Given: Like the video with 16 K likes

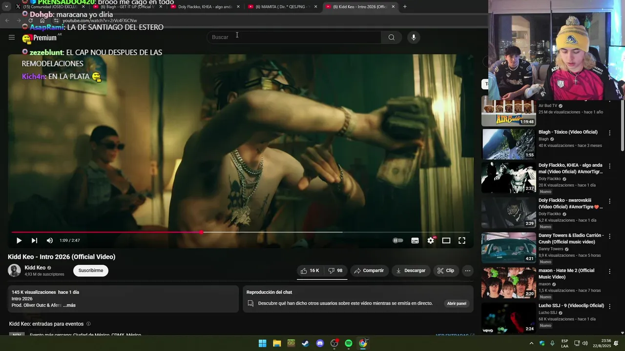Looking at the screenshot, I should coord(310,271).
